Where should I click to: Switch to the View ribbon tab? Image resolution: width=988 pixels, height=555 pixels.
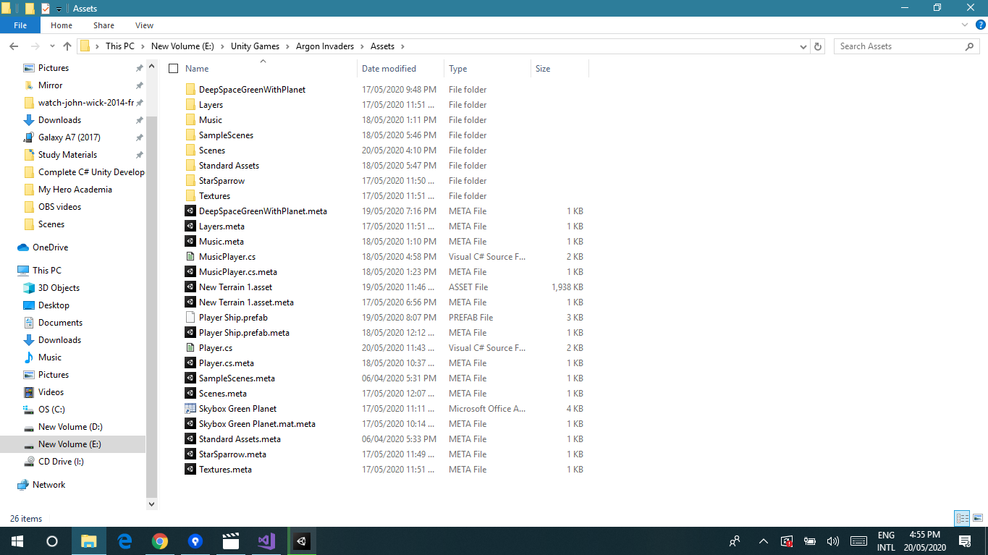[x=145, y=25]
